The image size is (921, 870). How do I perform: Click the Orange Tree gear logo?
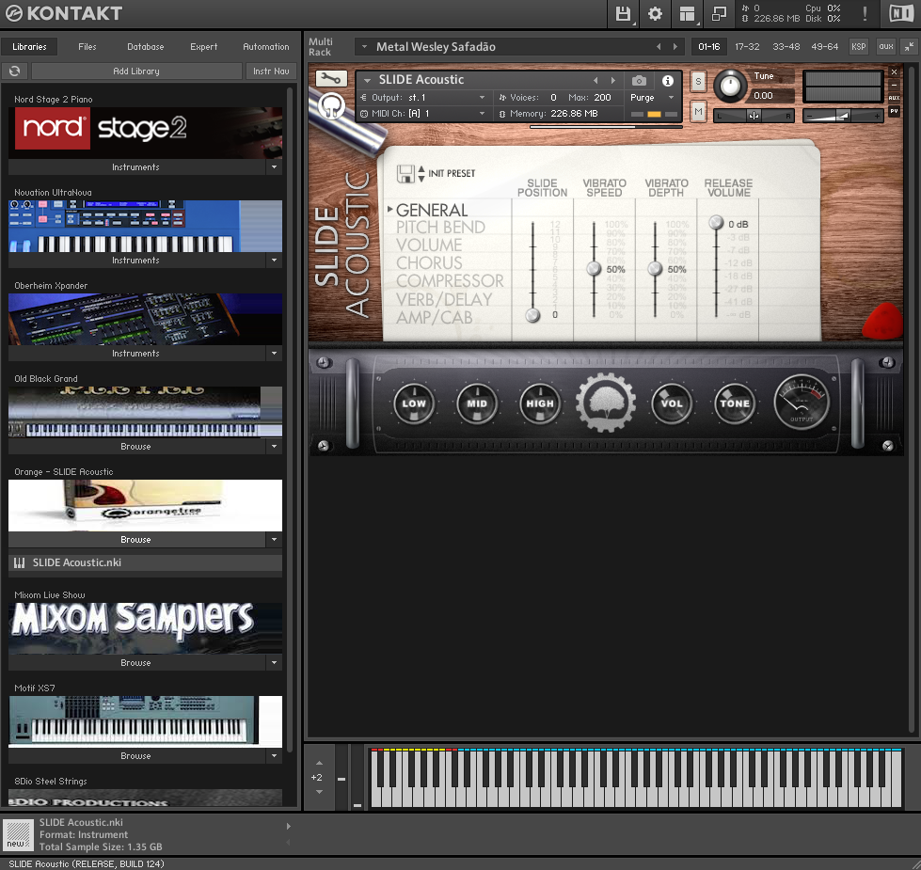(x=605, y=403)
